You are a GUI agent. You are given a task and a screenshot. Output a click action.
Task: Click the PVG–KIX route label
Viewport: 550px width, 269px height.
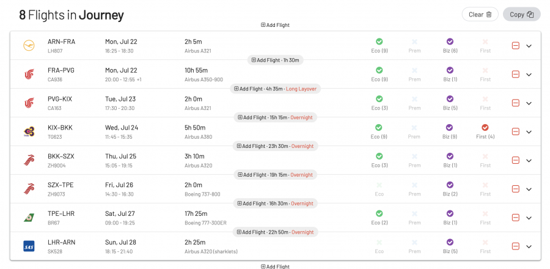click(60, 99)
